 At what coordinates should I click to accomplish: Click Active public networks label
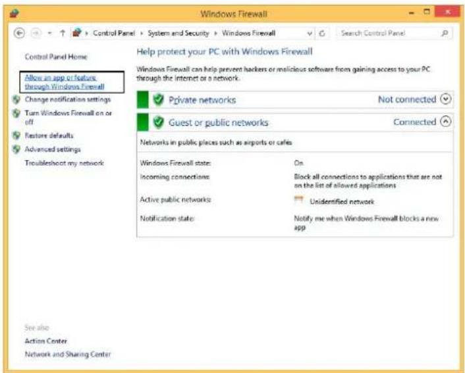tap(175, 199)
